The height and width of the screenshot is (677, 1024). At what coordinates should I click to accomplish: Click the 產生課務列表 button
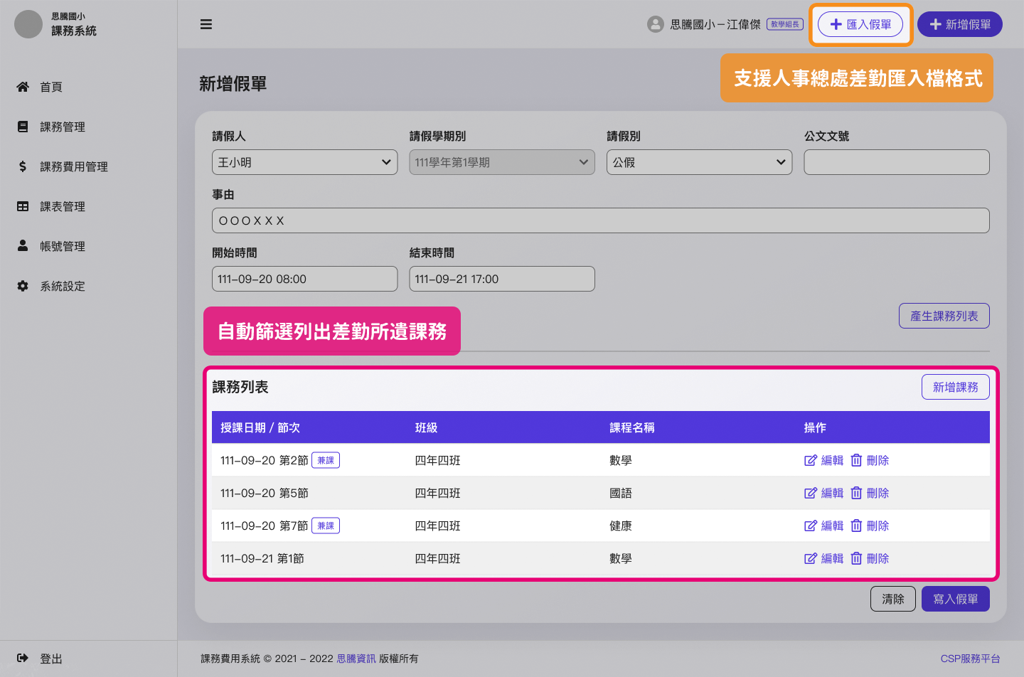(944, 316)
